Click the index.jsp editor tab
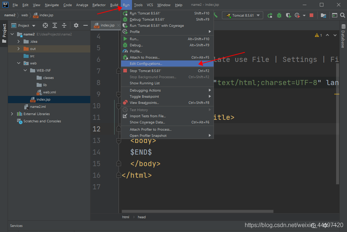347x232 pixels. point(107,26)
